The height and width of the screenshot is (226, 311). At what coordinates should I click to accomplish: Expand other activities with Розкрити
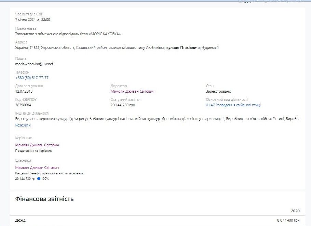(23, 125)
